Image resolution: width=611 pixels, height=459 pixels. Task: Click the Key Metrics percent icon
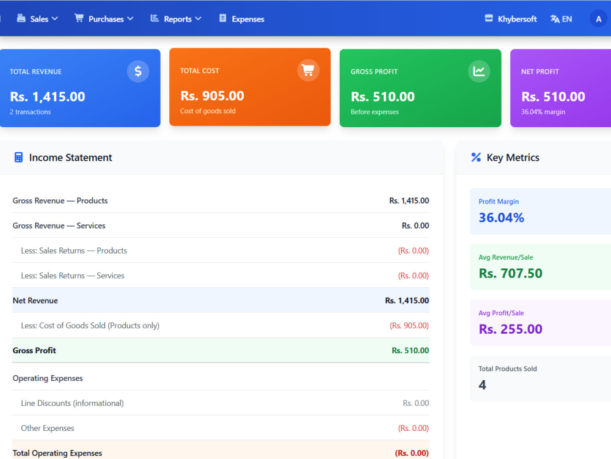476,158
